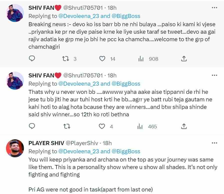This screenshot has height=194, width=224.
Task: Share the first SHIV FAN tweet
Action: (184, 59)
